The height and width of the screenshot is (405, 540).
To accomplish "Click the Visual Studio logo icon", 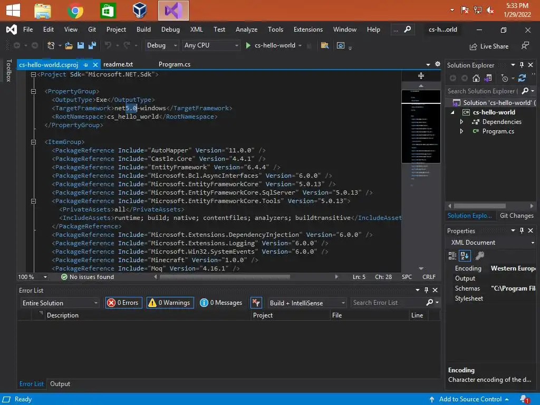I will coord(12,30).
